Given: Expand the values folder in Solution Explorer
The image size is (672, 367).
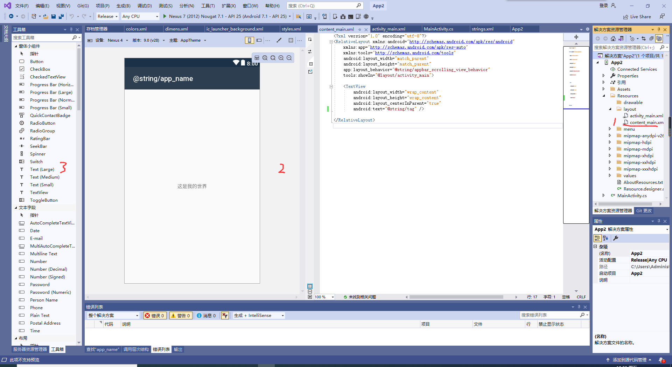Looking at the screenshot, I should 610,175.
